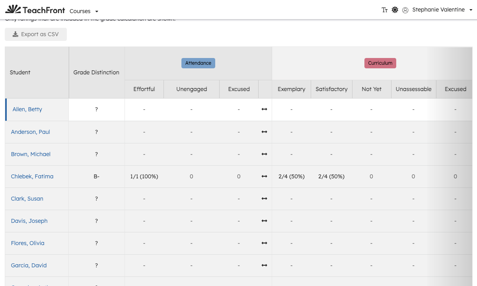Toggle the theme brightness sun icon
477x286 pixels.
pyautogui.click(x=395, y=10)
